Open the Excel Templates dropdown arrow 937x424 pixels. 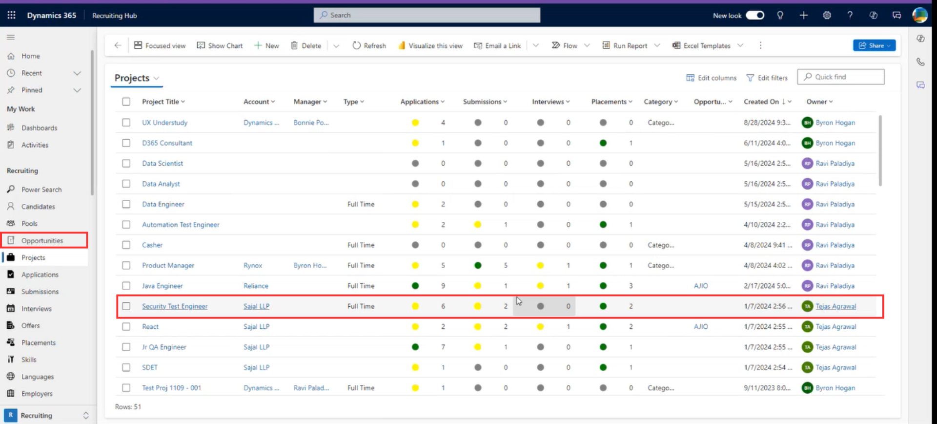coord(740,45)
